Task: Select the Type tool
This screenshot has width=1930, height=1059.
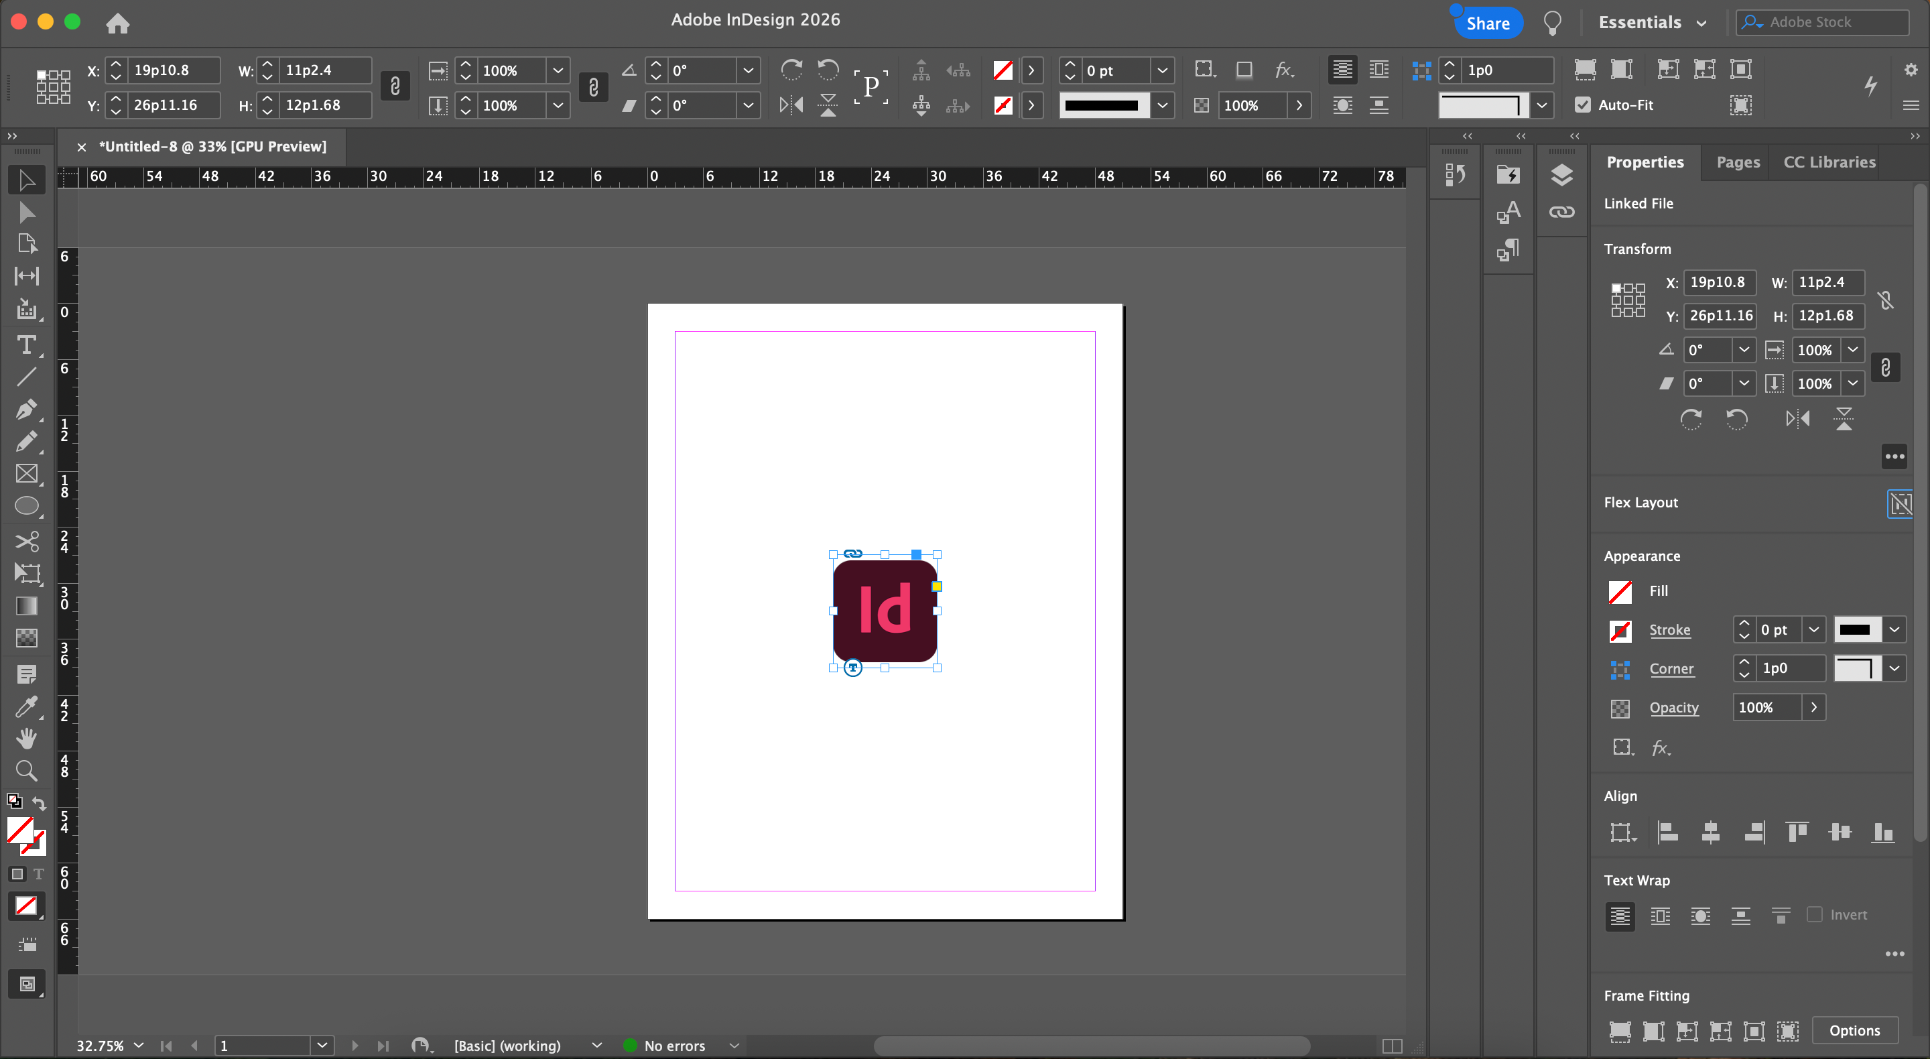Action: tap(26, 345)
